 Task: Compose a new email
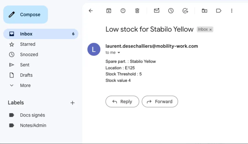(x=26, y=15)
